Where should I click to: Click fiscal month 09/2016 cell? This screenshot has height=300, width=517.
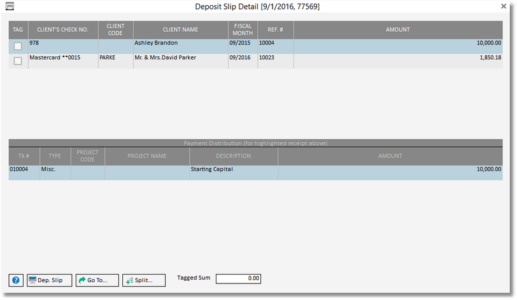tap(243, 61)
